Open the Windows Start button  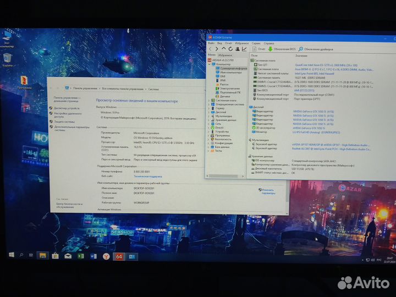point(12,255)
